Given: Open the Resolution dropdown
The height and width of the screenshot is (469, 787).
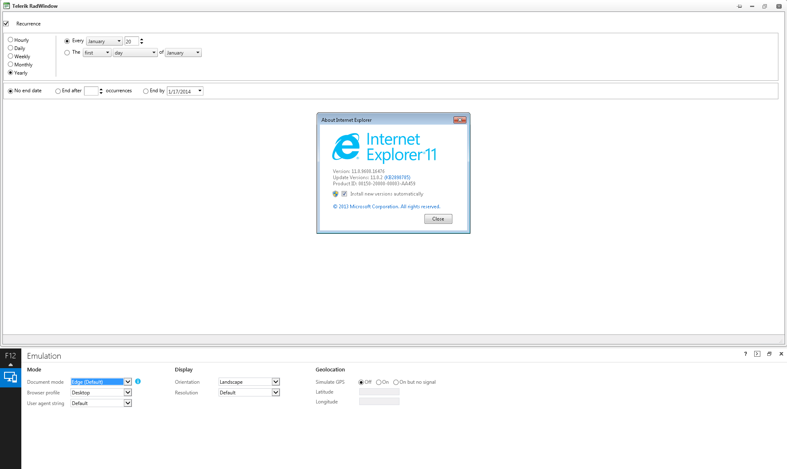Looking at the screenshot, I should click(x=276, y=392).
